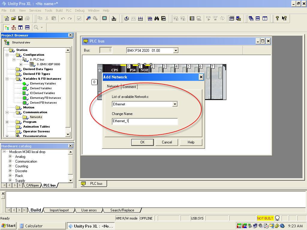Viewport: 307px width, 230px height.
Task: Click the What's This pointer help icon
Action: [284, 18]
